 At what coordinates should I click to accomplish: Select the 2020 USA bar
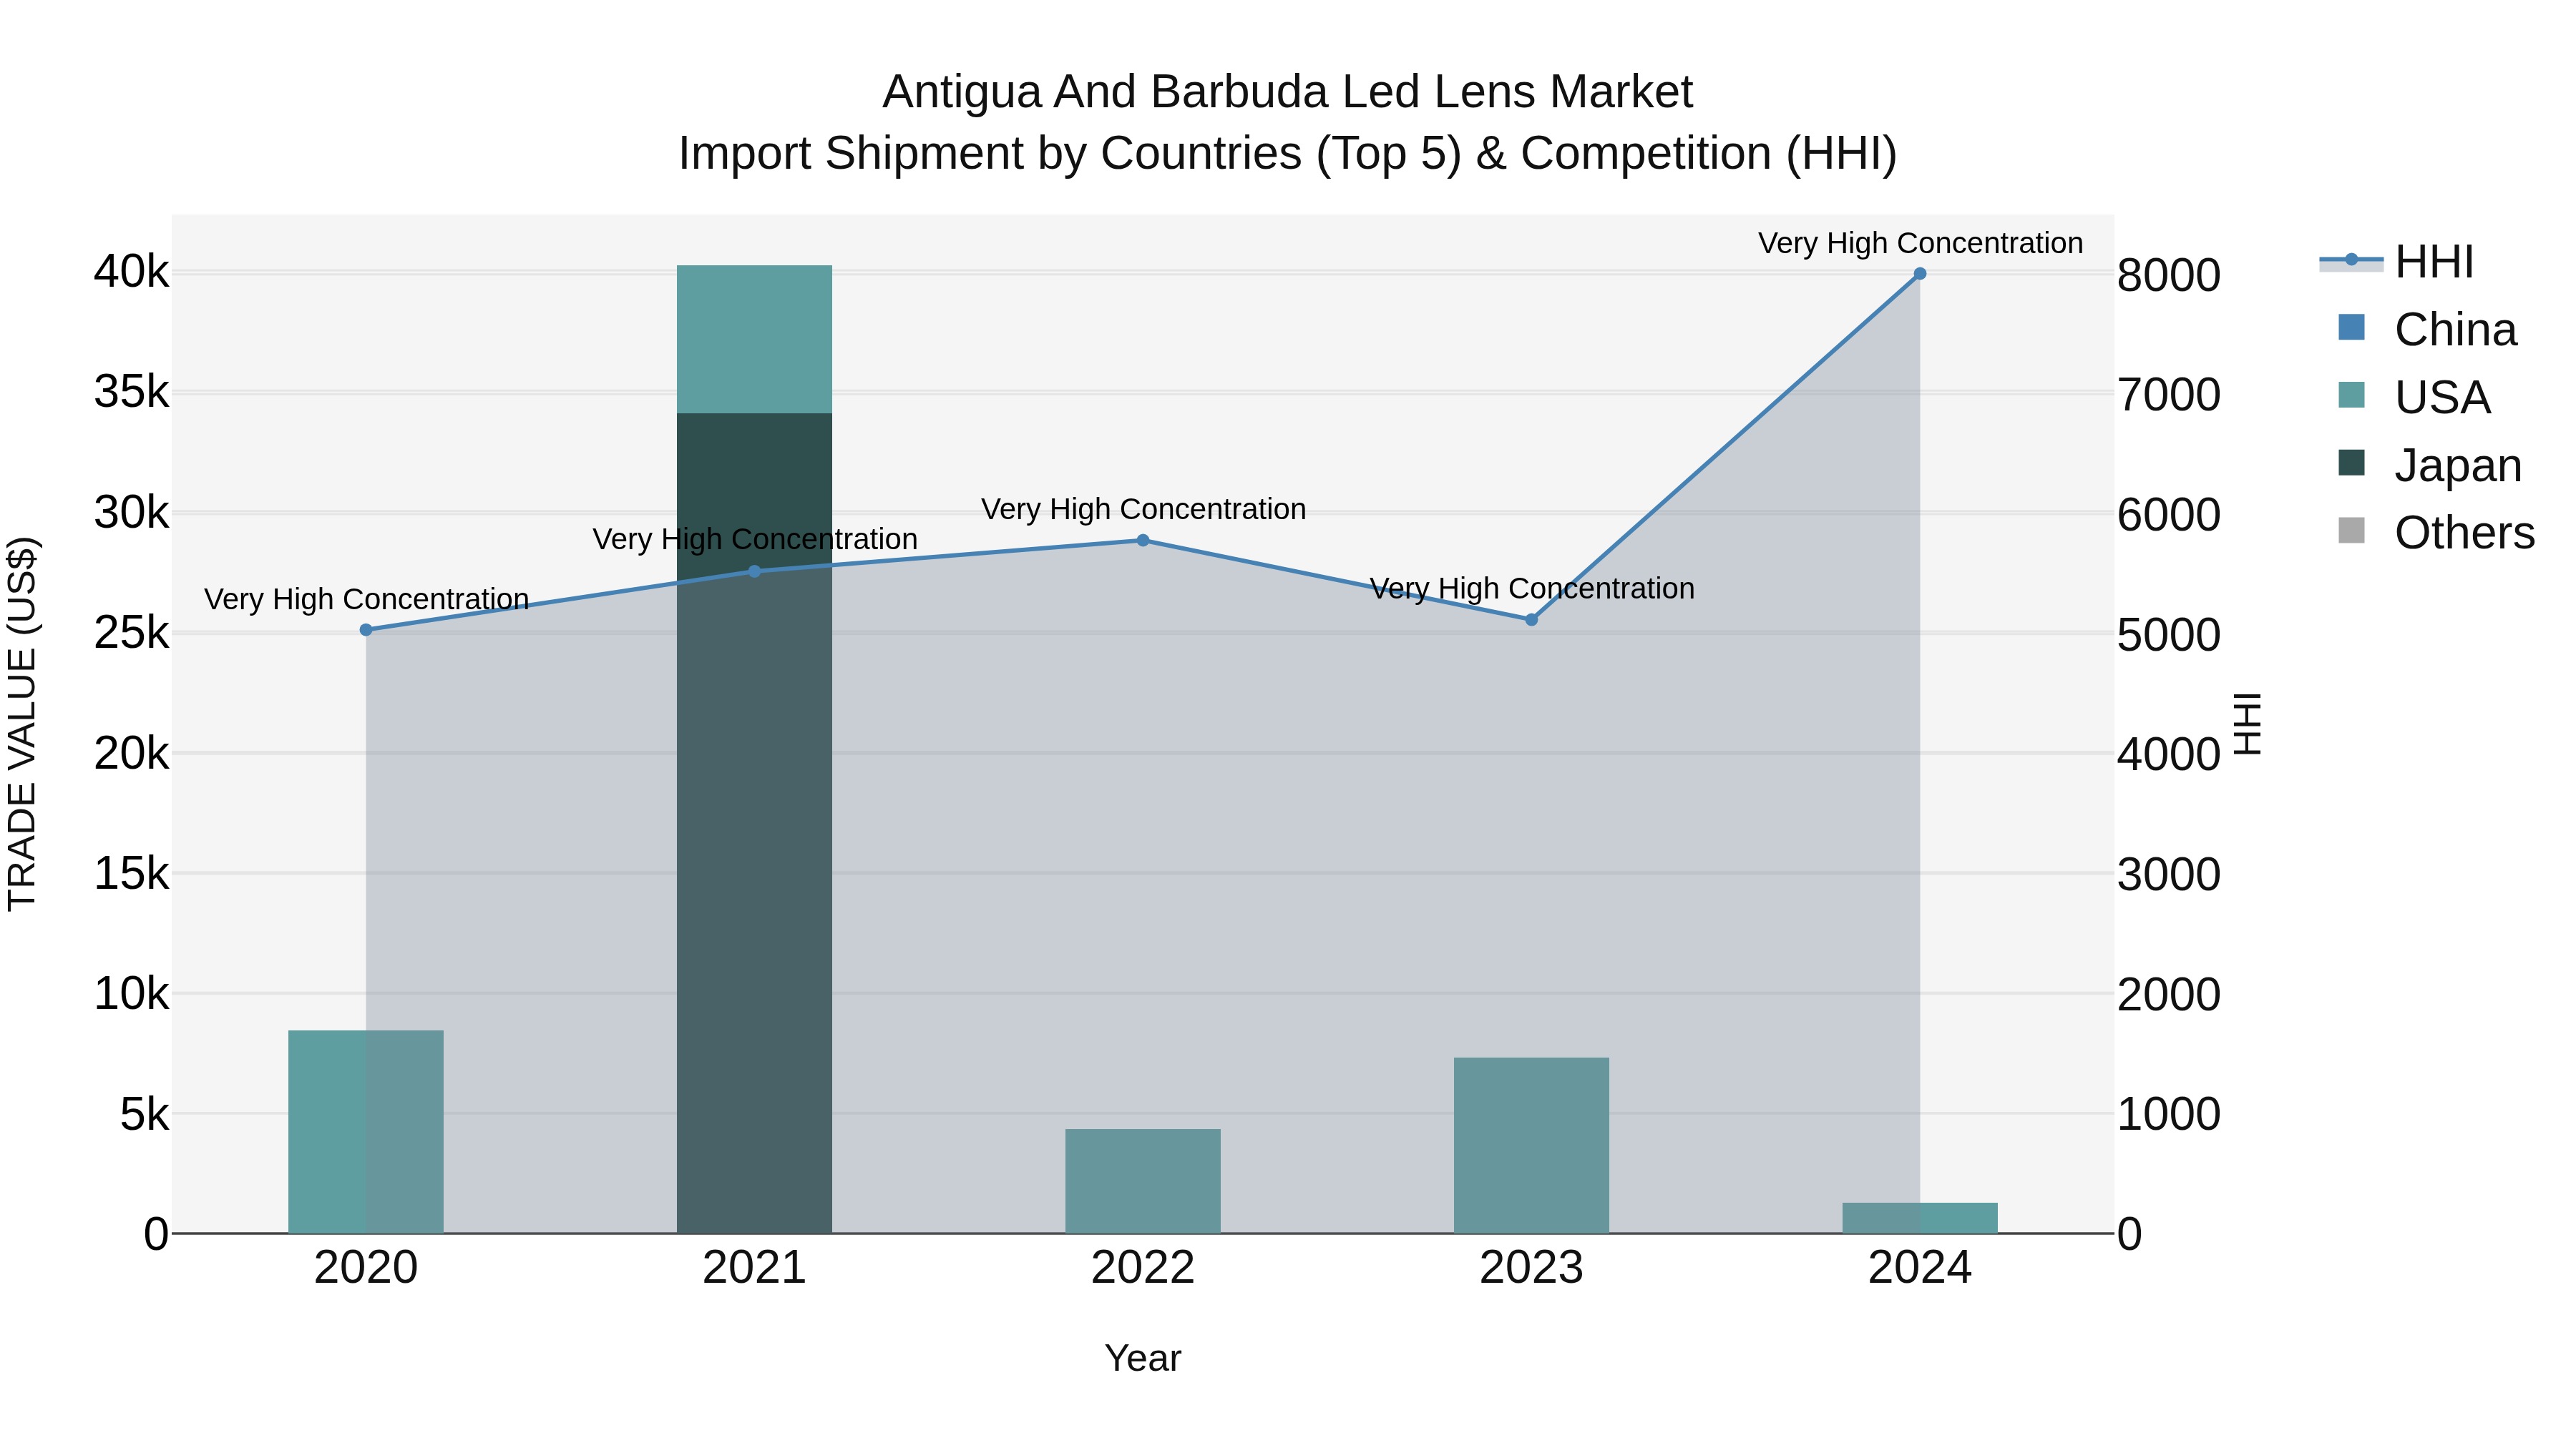pyautogui.click(x=366, y=1131)
